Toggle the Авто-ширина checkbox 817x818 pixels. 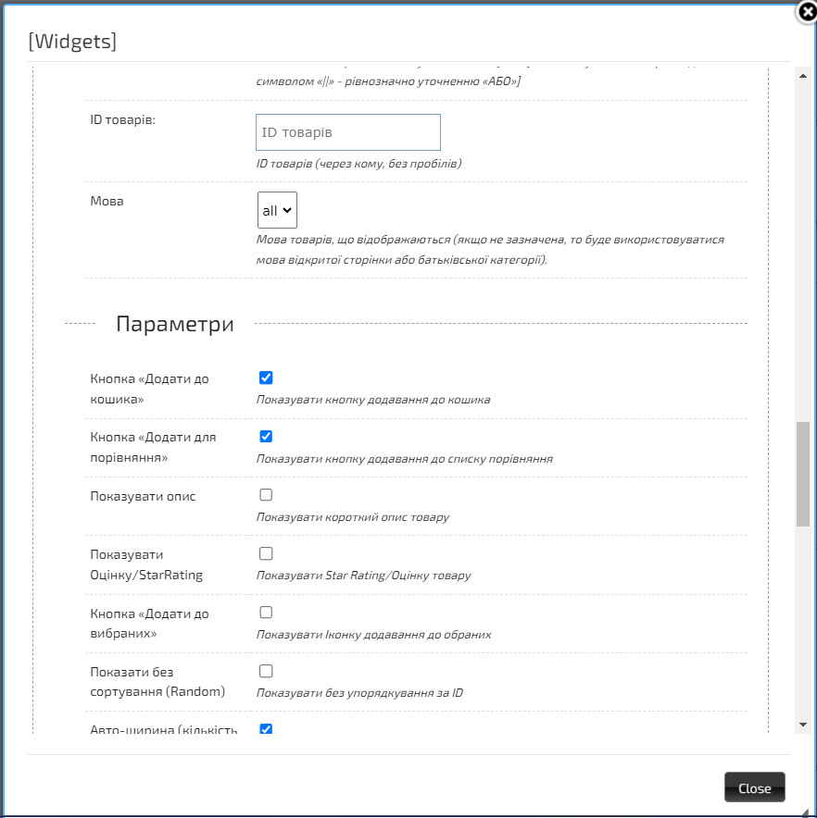(x=266, y=729)
